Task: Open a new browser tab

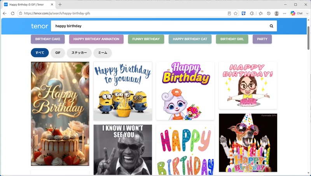Action: point(60,5)
